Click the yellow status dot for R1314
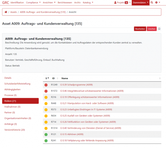This screenshot has width=166, height=148. point(46,128)
